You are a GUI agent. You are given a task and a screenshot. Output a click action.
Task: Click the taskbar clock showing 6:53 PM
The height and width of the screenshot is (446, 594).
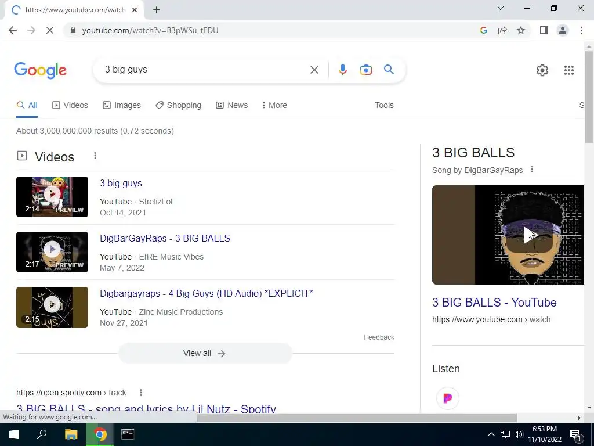545,434
